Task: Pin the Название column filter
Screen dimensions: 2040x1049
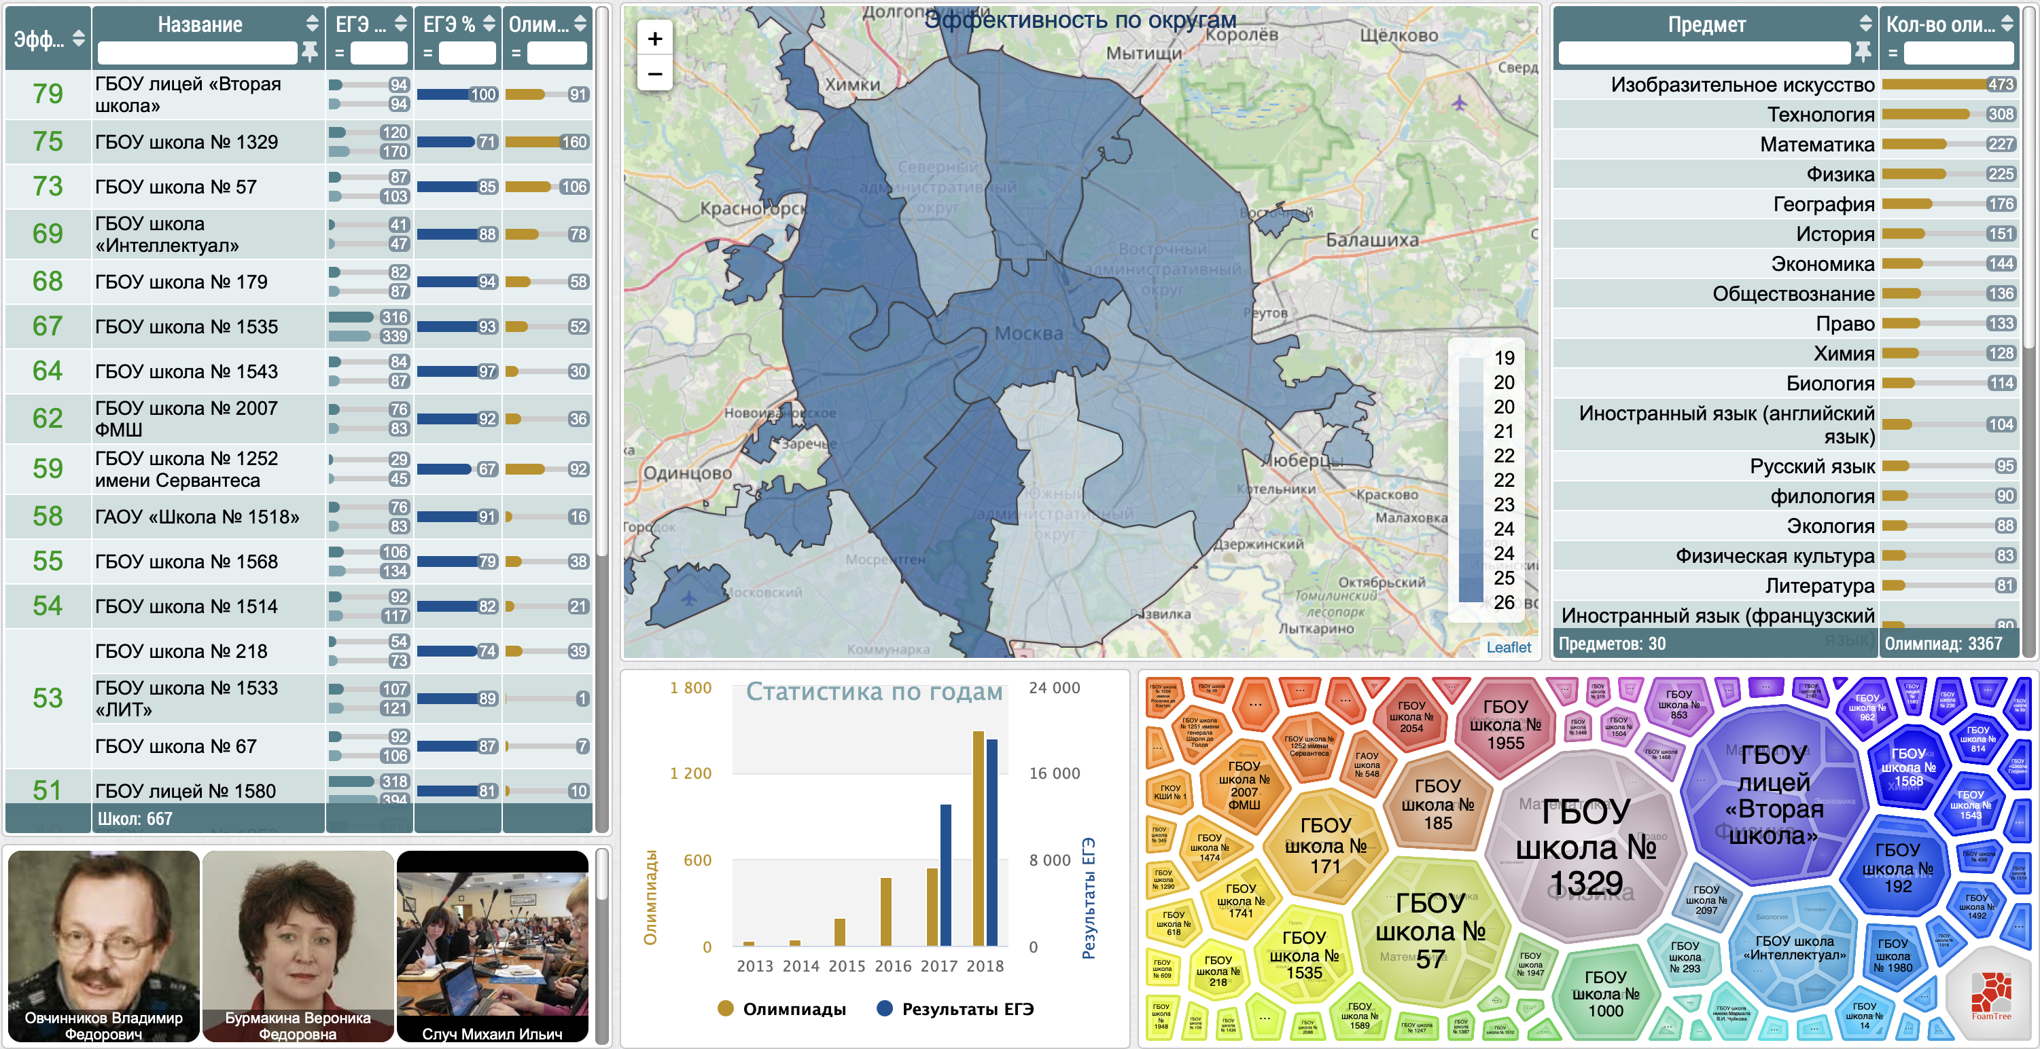Action: tap(310, 53)
